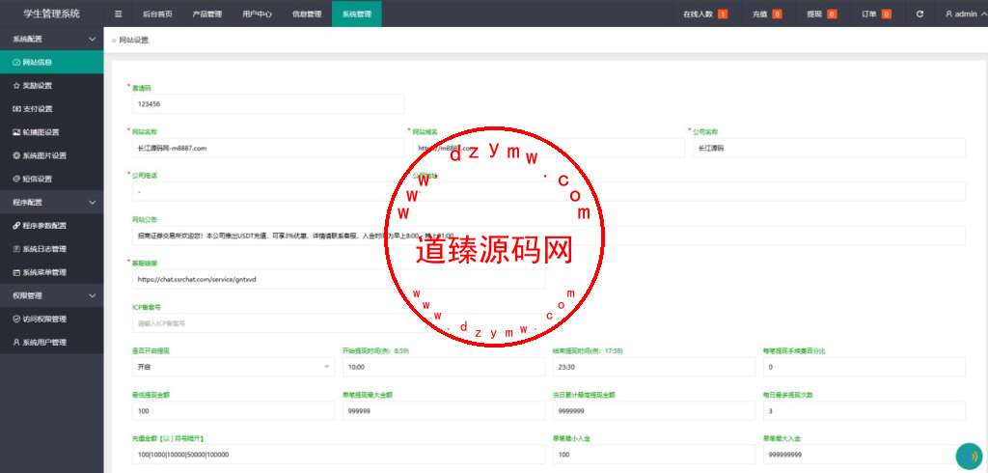The image size is (988, 473).
Task: Click the message icon beside 短信设置
Action: click(x=16, y=180)
